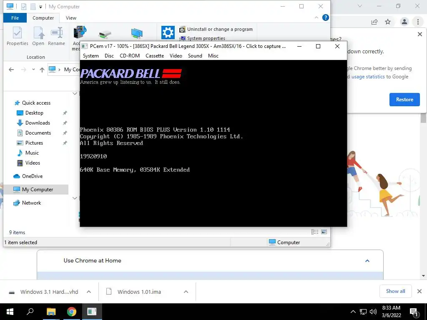Click Show all downloads
The image size is (427, 320).
[x=395, y=291]
